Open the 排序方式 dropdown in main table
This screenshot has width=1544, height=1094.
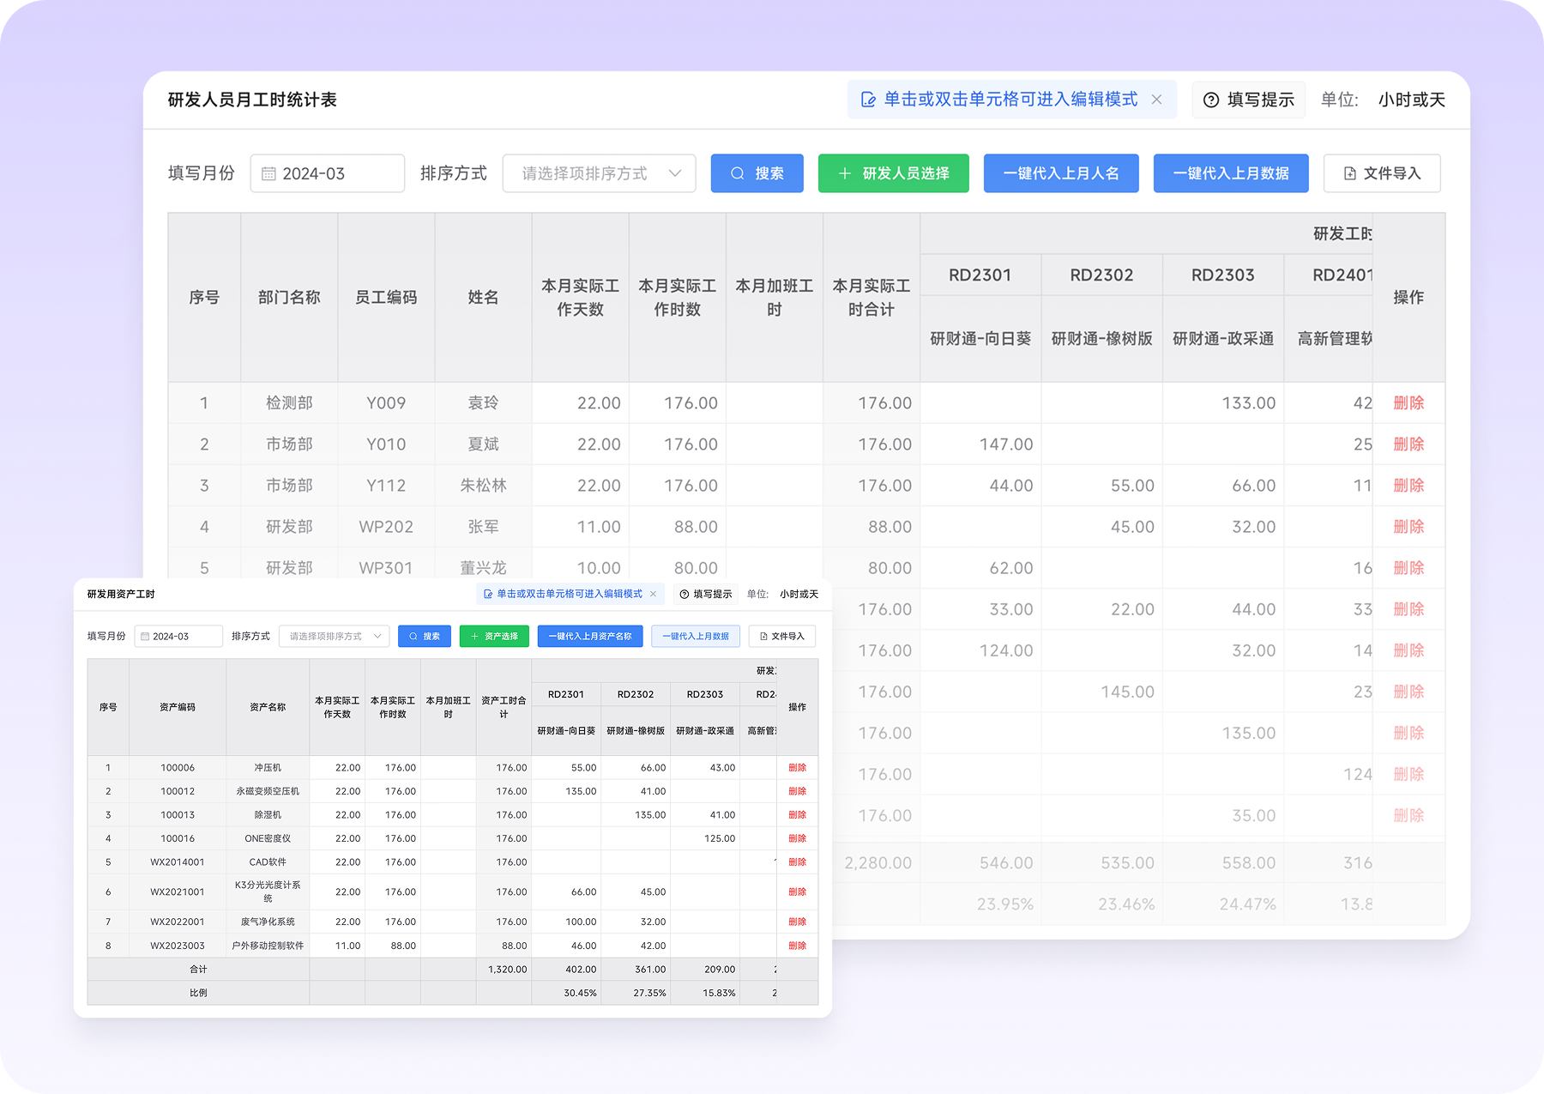pyautogui.click(x=599, y=174)
